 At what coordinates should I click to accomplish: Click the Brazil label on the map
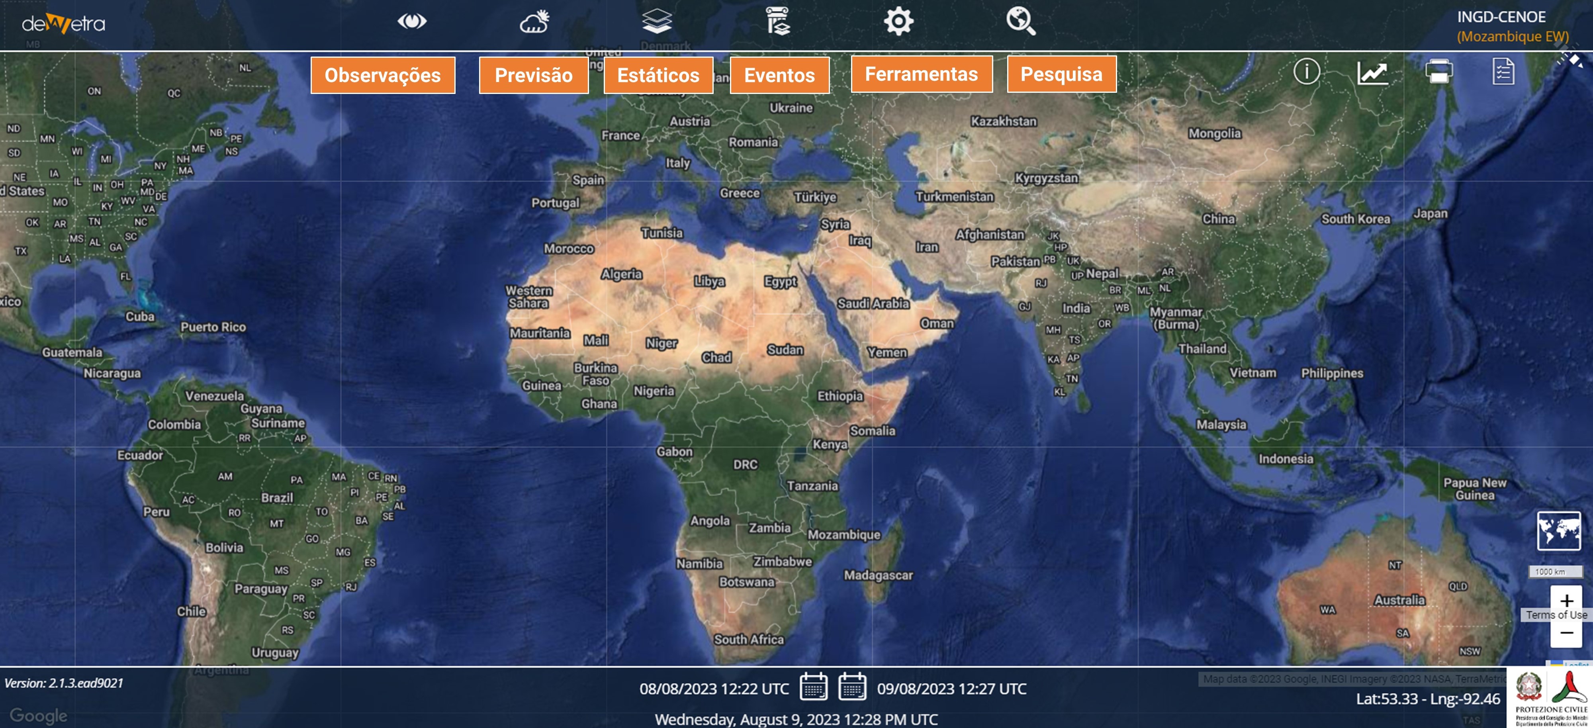(x=276, y=498)
